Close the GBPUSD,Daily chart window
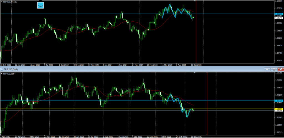284x138 pixels. click(x=281, y=69)
